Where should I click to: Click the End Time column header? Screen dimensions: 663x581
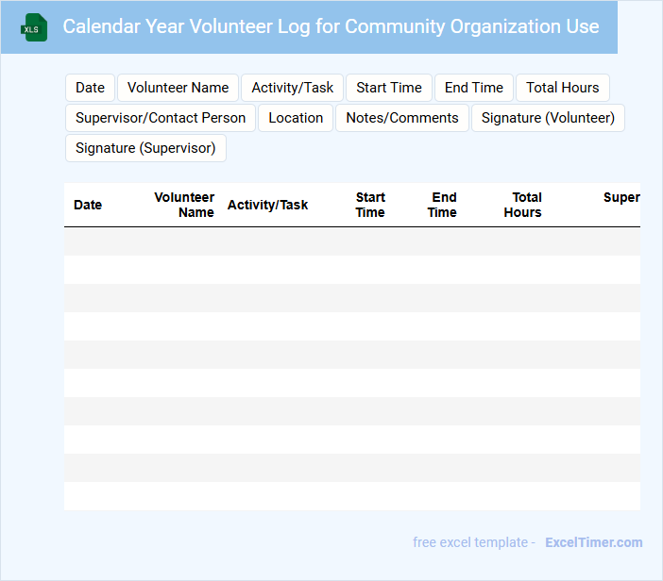tap(443, 205)
